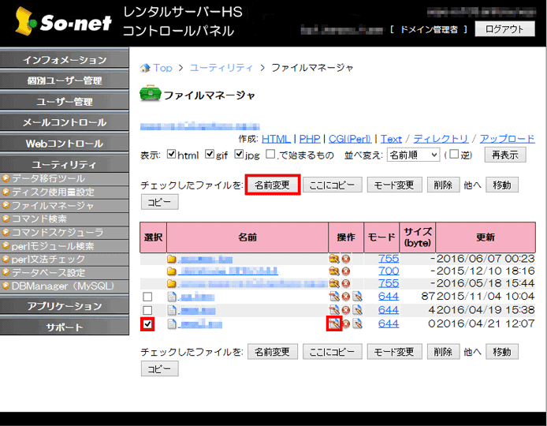Select DBManager (MySQL) from utility menu
The height and width of the screenshot is (426, 547).
[62, 286]
